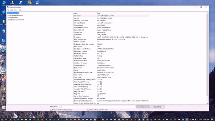Show hidden system tray icons
This screenshot has height=121, width=215.
coord(190,120)
